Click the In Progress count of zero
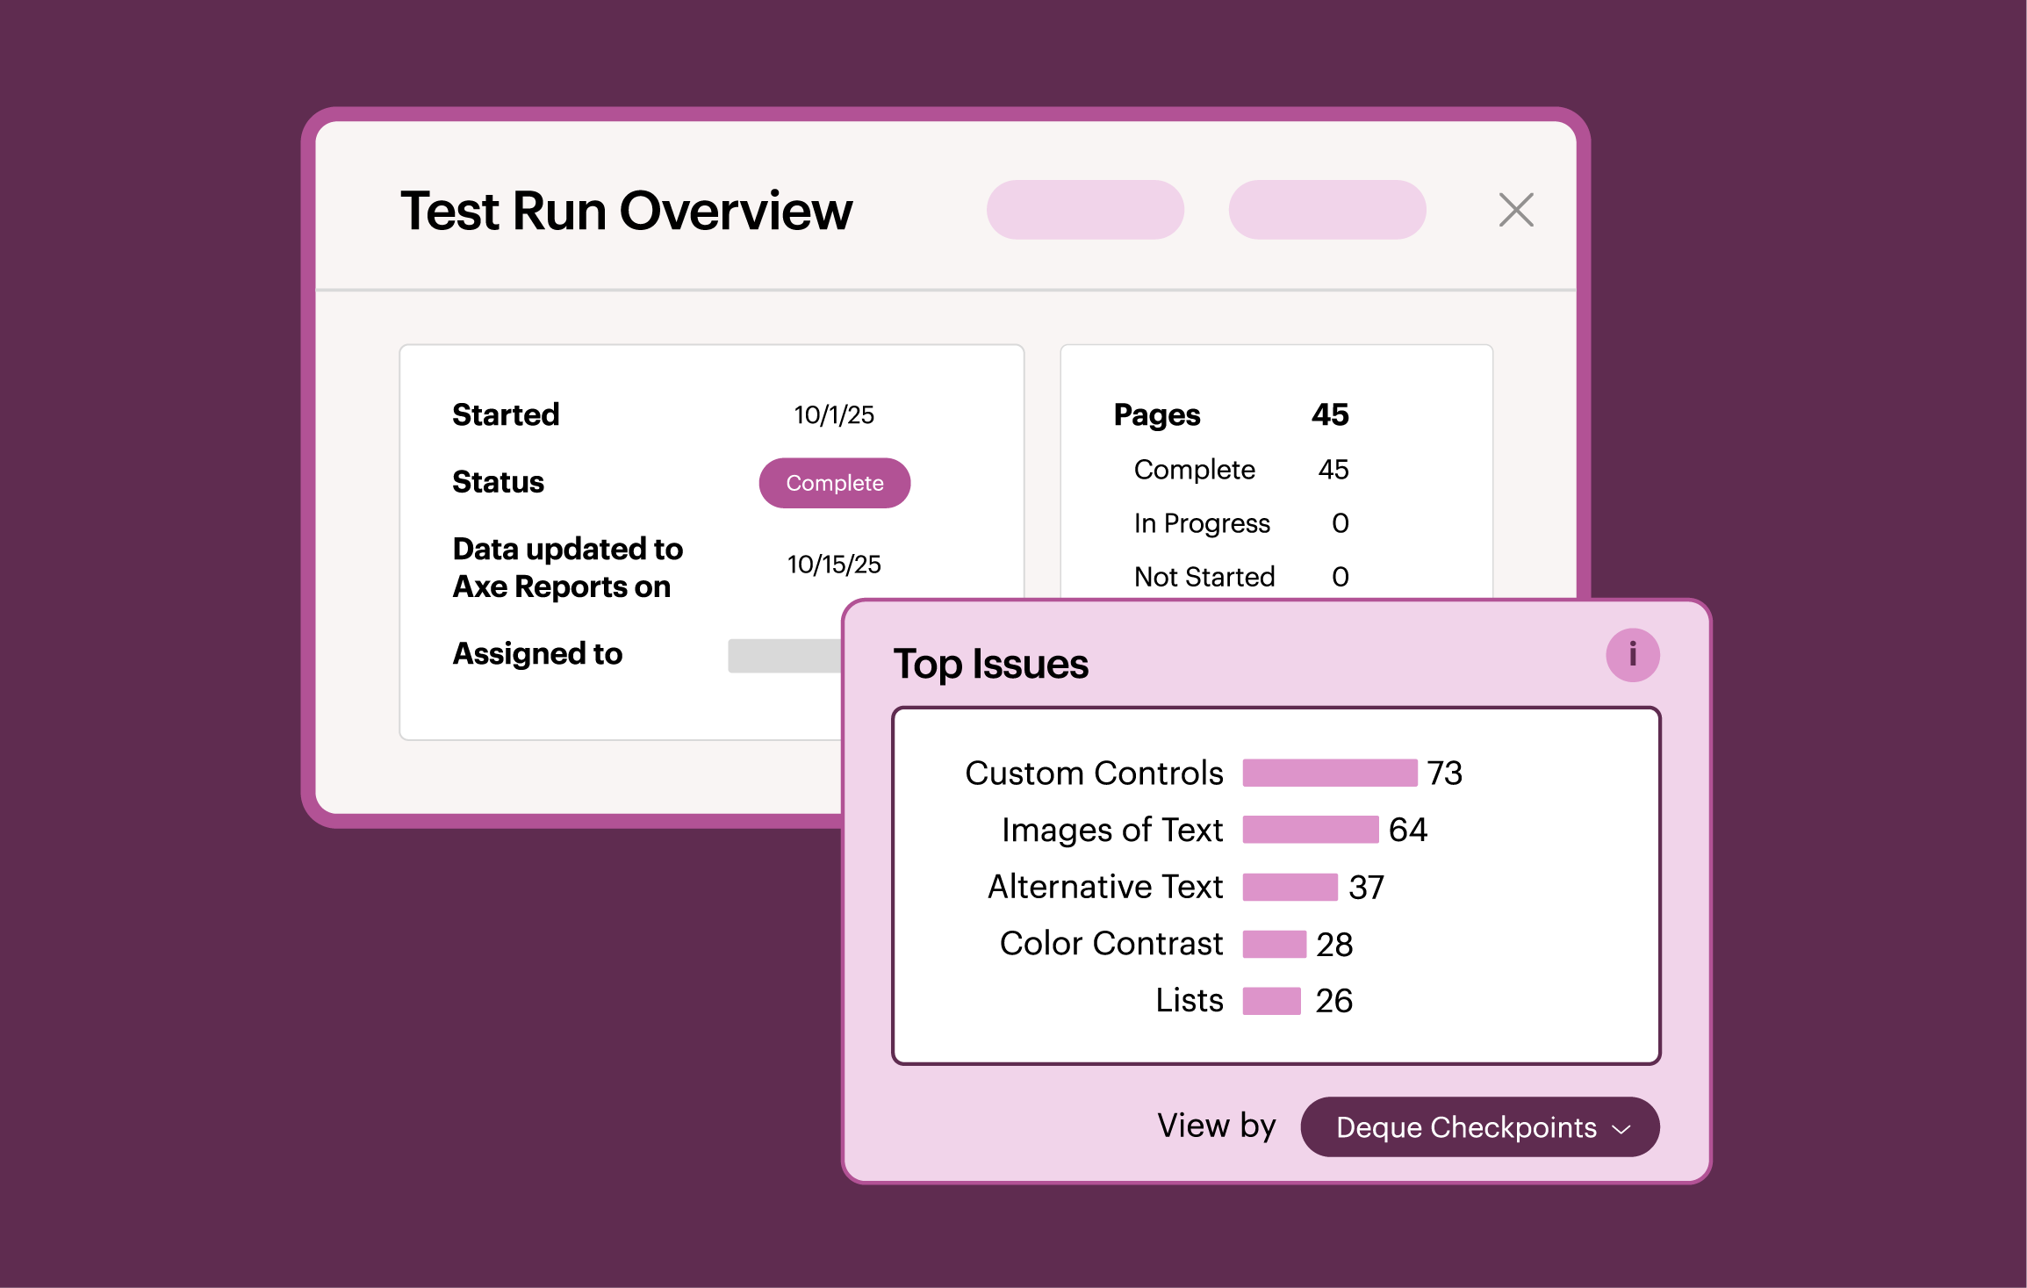 1341,523
